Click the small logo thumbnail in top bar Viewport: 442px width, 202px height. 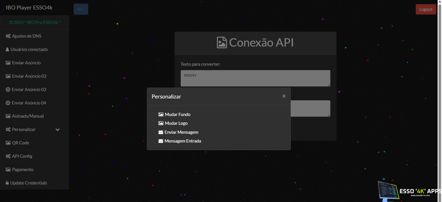click(81, 9)
